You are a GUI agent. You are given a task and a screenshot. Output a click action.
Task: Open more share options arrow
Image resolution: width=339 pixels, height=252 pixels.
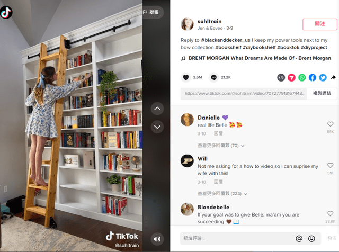[x=333, y=77]
